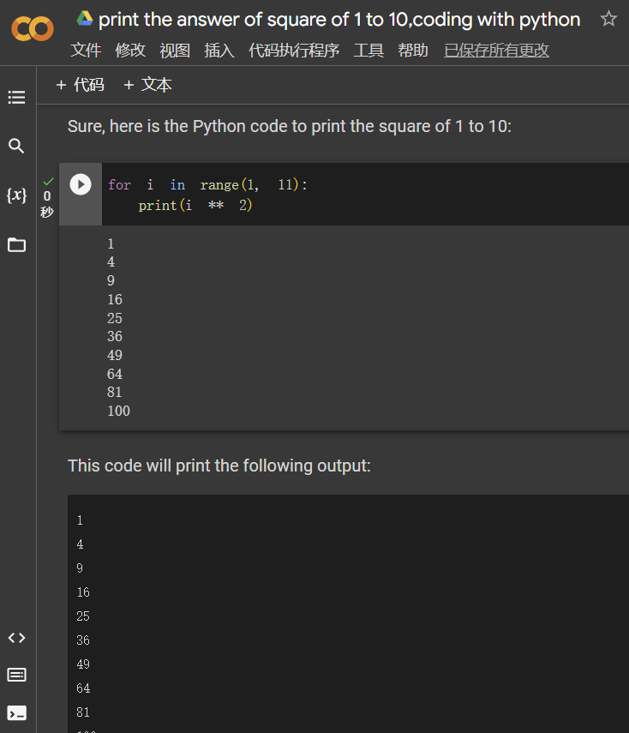Open the 代码执行程序 menu
The width and height of the screenshot is (629, 733).
[294, 50]
